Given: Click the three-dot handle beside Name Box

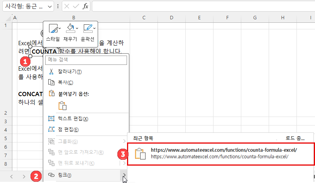Looking at the screenshot, I should tap(58, 7).
